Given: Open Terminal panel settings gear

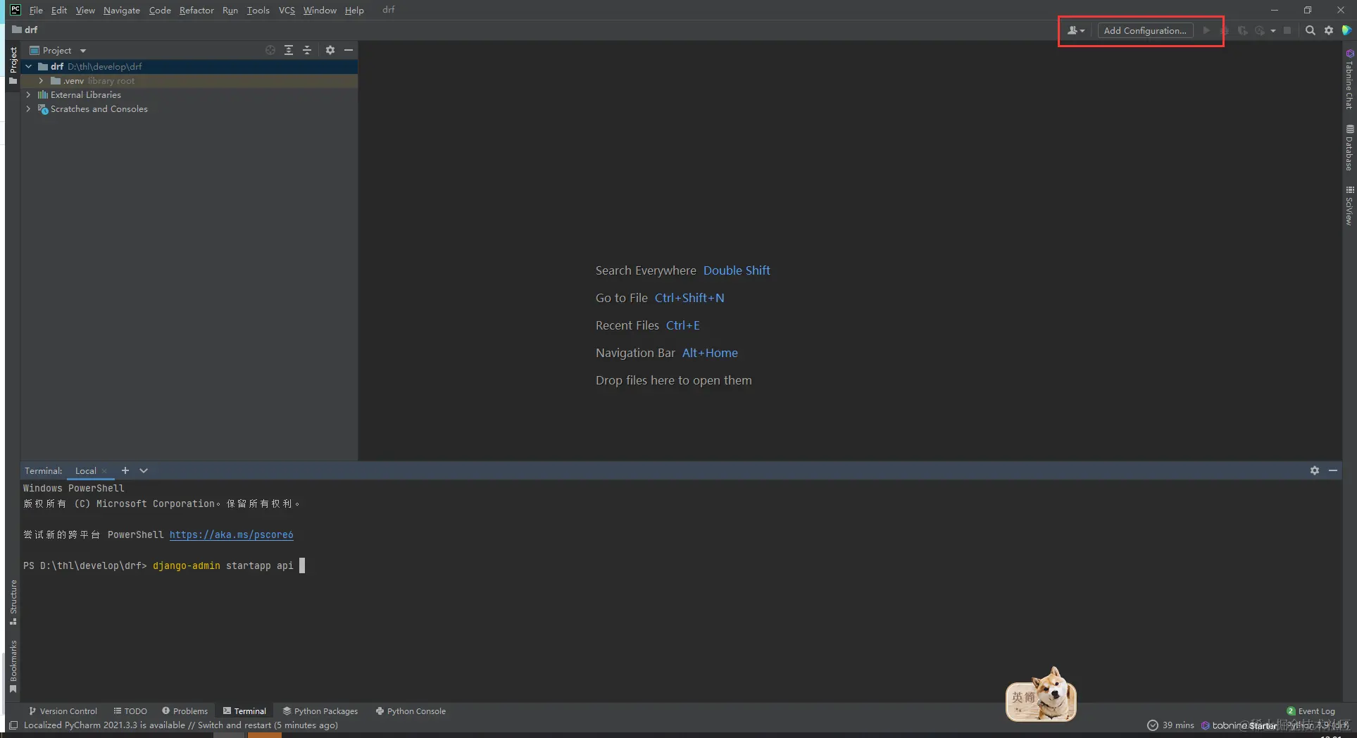Looking at the screenshot, I should click(x=1315, y=470).
